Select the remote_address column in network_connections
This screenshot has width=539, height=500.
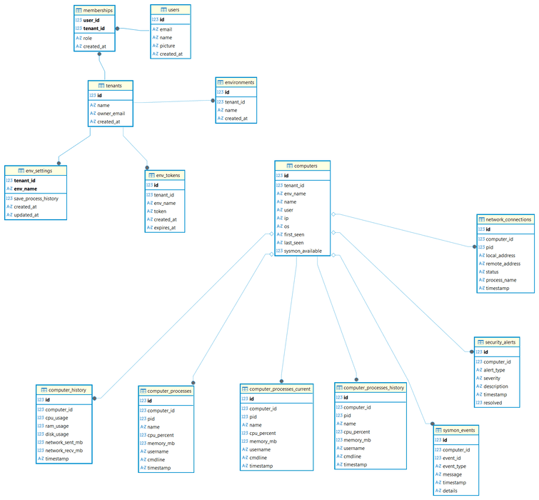[x=508, y=264]
